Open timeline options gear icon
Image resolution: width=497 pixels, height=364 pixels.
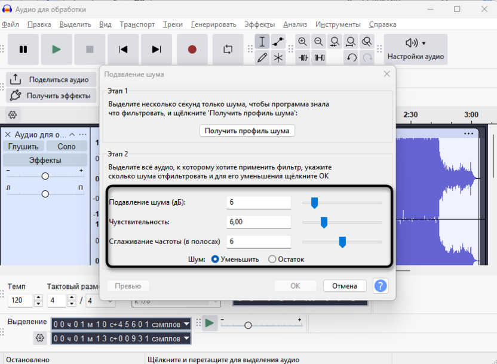click(x=13, y=115)
